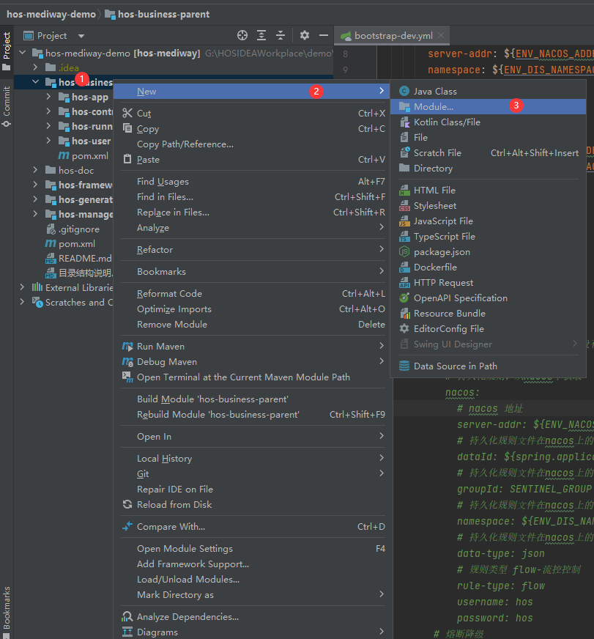Select OpenAPI Specification file type

(460, 298)
